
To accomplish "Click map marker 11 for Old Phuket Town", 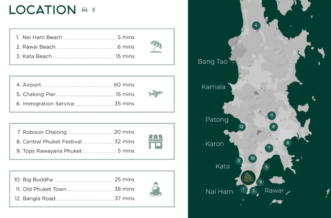I will pyautogui.click(x=272, y=115).
